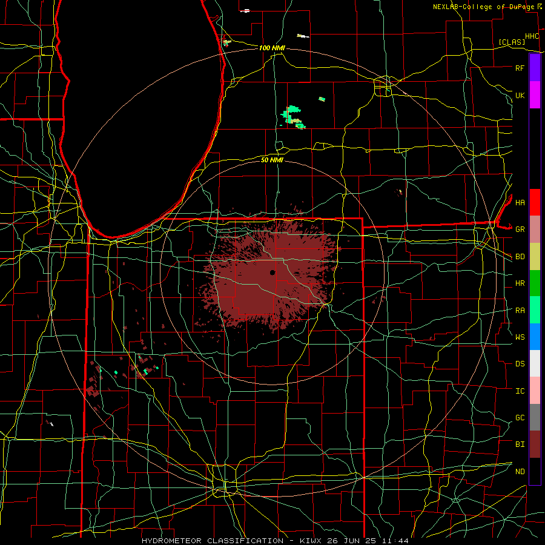Click the magenta UK color swatch
The image size is (545, 545).
pos(535,95)
